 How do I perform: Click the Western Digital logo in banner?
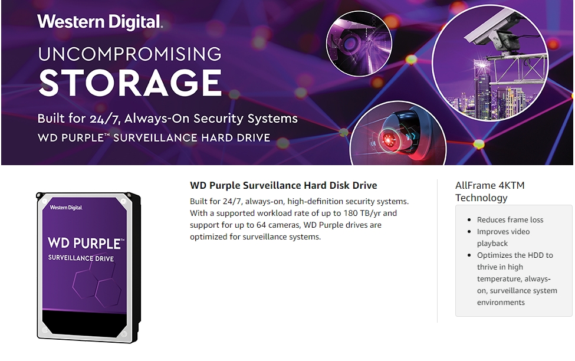pos(100,22)
